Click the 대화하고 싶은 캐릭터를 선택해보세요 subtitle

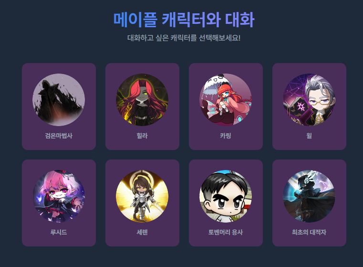coord(184,38)
